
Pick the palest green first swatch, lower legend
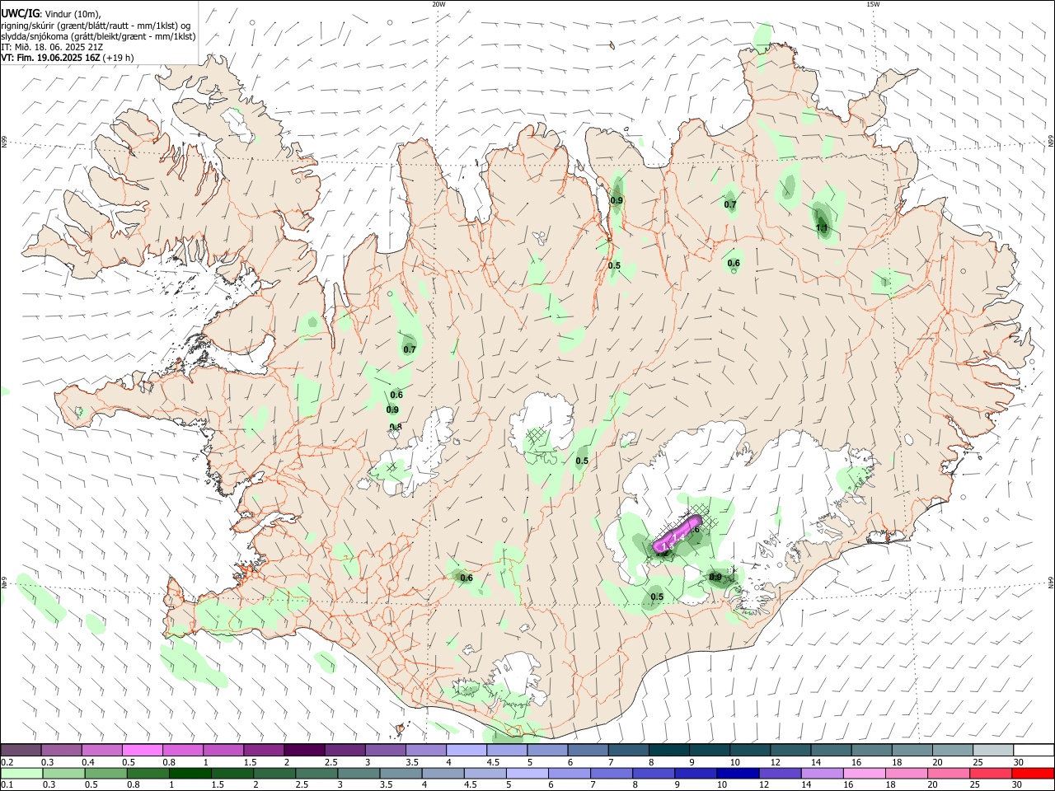click(21, 774)
